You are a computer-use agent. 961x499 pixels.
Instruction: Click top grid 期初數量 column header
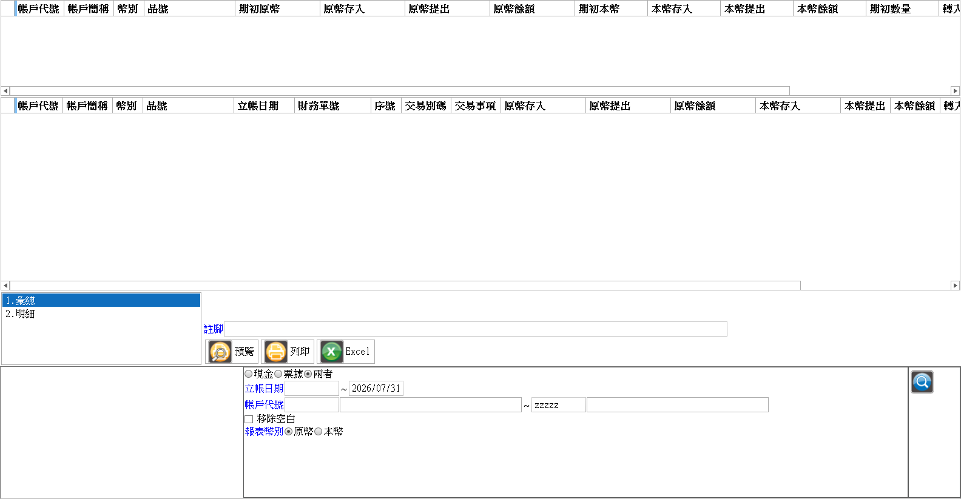tap(902, 9)
